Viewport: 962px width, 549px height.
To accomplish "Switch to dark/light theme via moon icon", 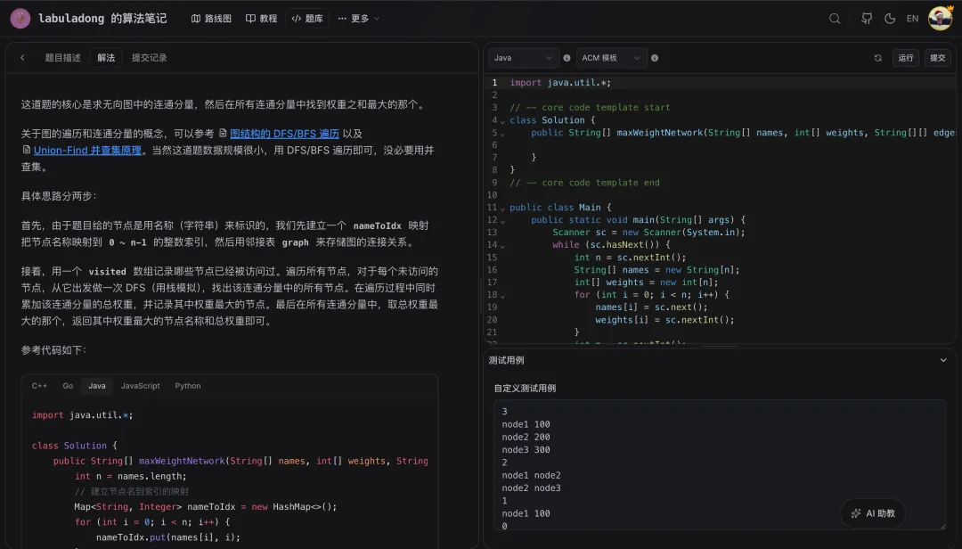I will [891, 18].
